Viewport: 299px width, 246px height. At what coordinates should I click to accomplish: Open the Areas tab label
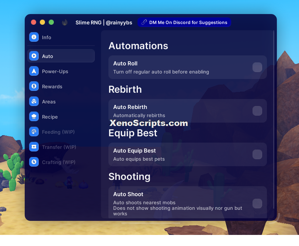pos(49,102)
